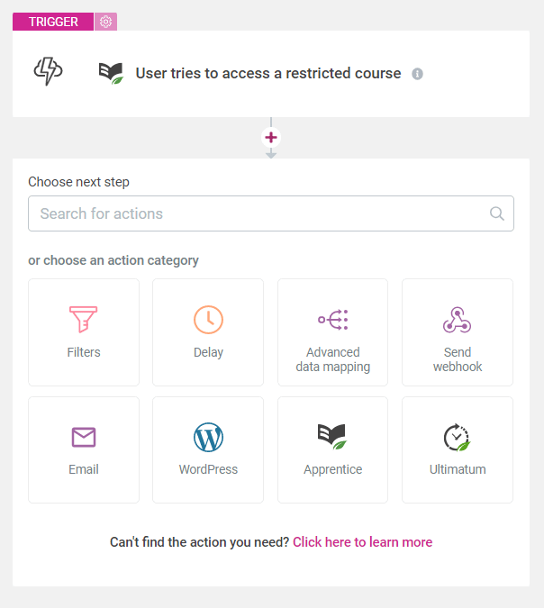Click the lightning bolt trigger icon

tap(48, 72)
